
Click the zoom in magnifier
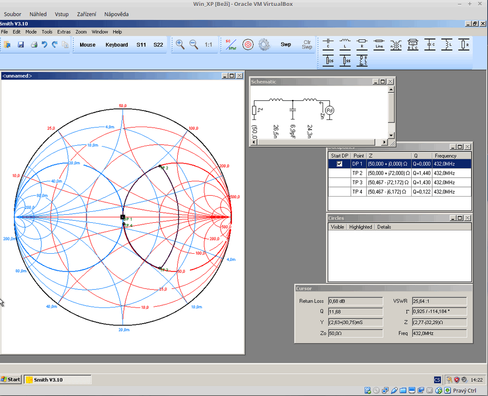[x=180, y=45]
